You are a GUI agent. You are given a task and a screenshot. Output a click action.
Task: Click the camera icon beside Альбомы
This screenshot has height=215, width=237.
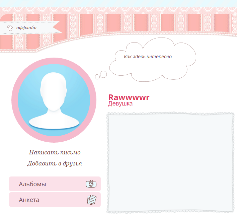(91, 184)
